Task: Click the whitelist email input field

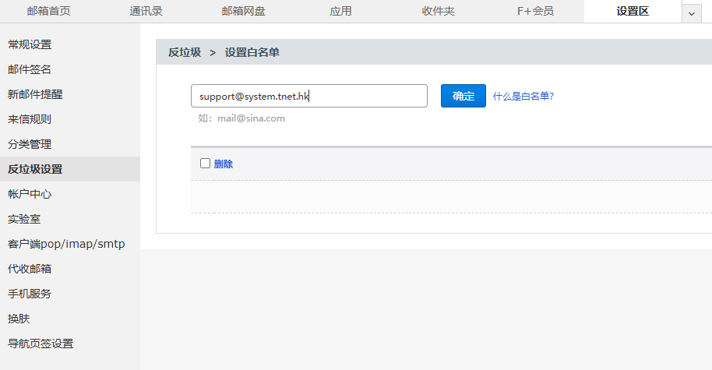Action: click(308, 96)
